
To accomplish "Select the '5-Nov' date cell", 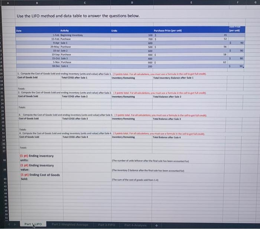I will tap(38, 62).
